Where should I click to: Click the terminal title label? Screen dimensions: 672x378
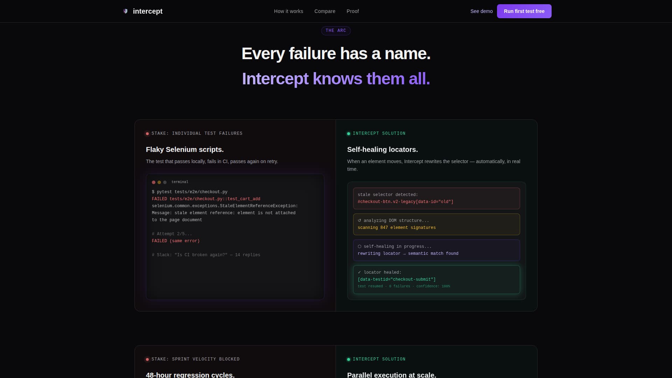(180, 182)
